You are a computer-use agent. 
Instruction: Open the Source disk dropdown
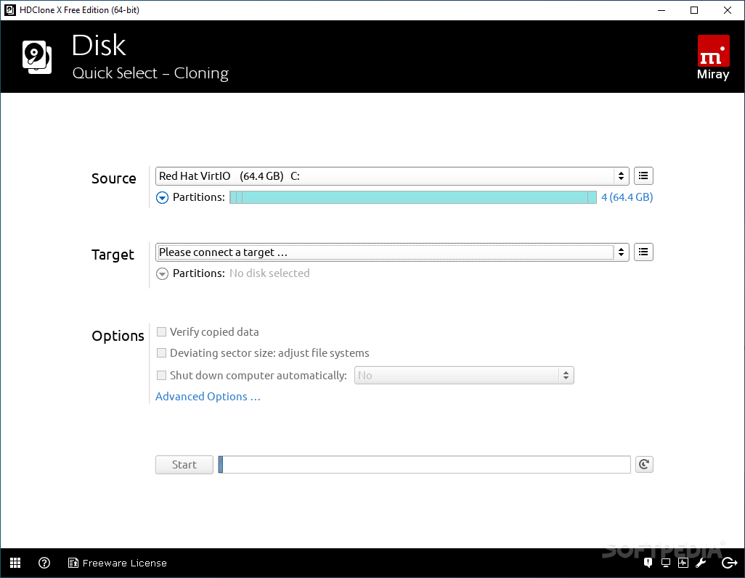pyautogui.click(x=392, y=176)
